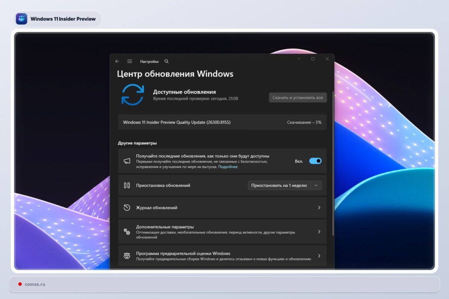
Task: Open the clock history icon for Журнал обновлений
Action: pos(127,207)
